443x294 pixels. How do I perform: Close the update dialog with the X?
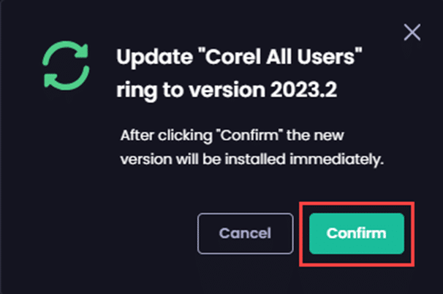click(x=412, y=33)
